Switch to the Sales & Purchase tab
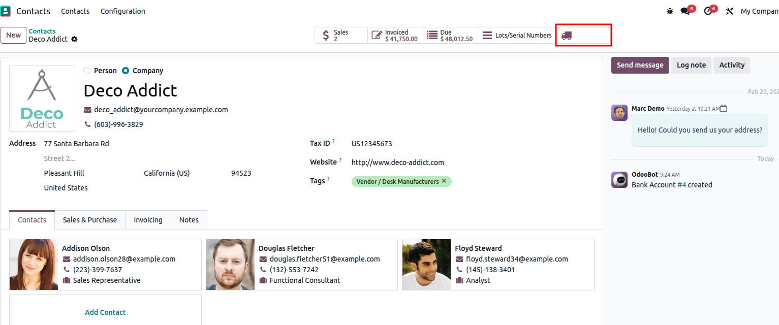Viewport: 779px width, 325px height. [90, 220]
